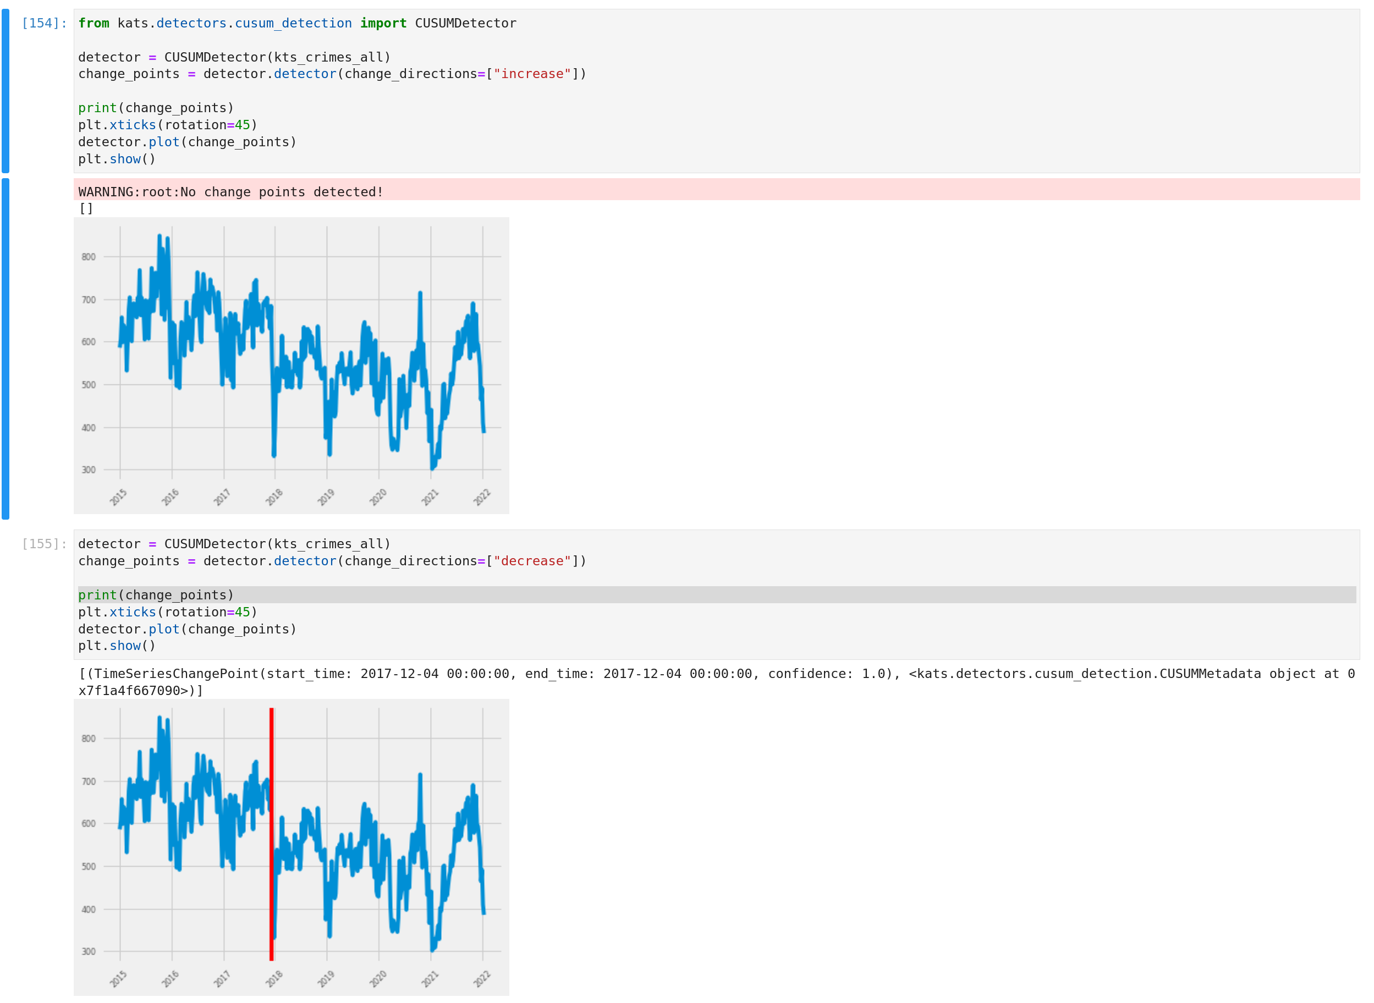Click the 800 y-axis label on first chart
This screenshot has height=1003, width=1374.
[x=89, y=257]
